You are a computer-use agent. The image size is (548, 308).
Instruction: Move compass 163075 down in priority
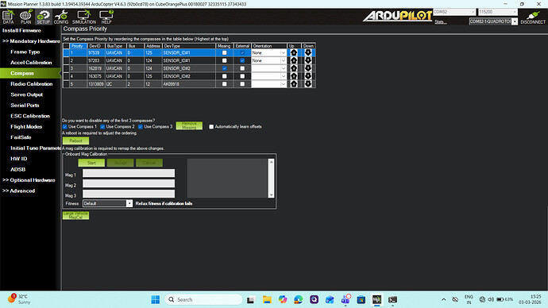308,76
